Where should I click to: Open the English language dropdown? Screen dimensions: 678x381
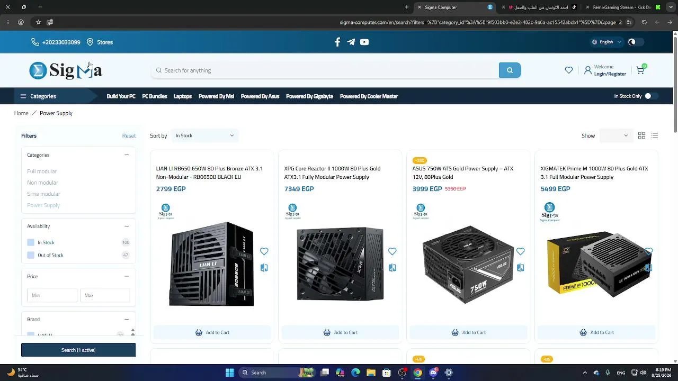(x=606, y=42)
